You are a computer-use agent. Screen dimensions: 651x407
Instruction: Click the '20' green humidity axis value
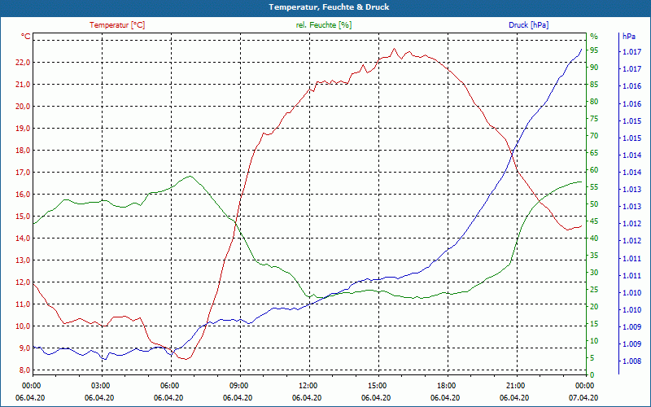pyautogui.click(x=594, y=307)
